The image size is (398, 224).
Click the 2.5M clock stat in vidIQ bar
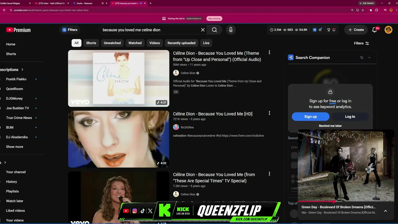275,30
